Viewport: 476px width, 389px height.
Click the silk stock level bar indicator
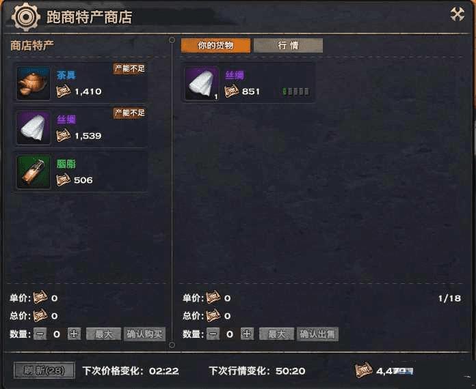295,91
